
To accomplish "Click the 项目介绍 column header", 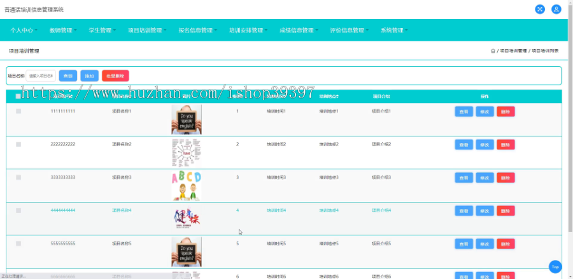I will coord(381,97).
